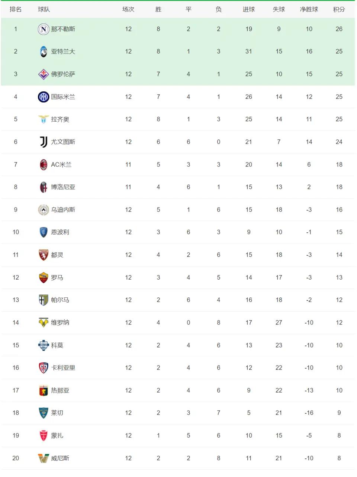Click the AC Milan crest

[x=44, y=165]
